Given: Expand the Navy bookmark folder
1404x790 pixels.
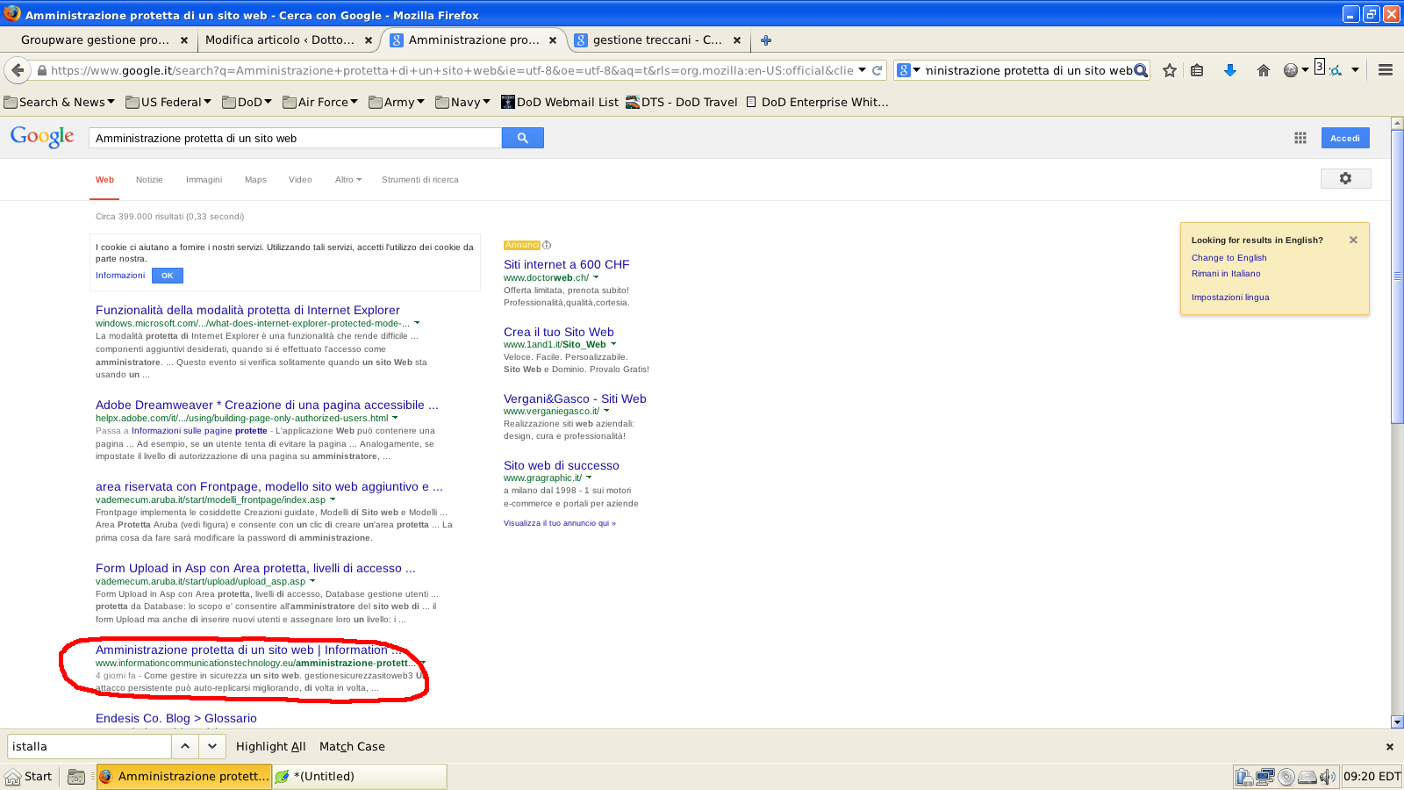Looking at the screenshot, I should (463, 102).
